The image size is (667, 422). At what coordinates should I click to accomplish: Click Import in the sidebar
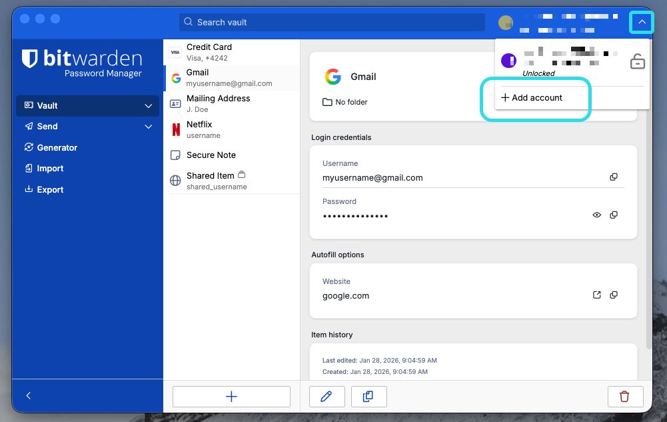(x=49, y=169)
